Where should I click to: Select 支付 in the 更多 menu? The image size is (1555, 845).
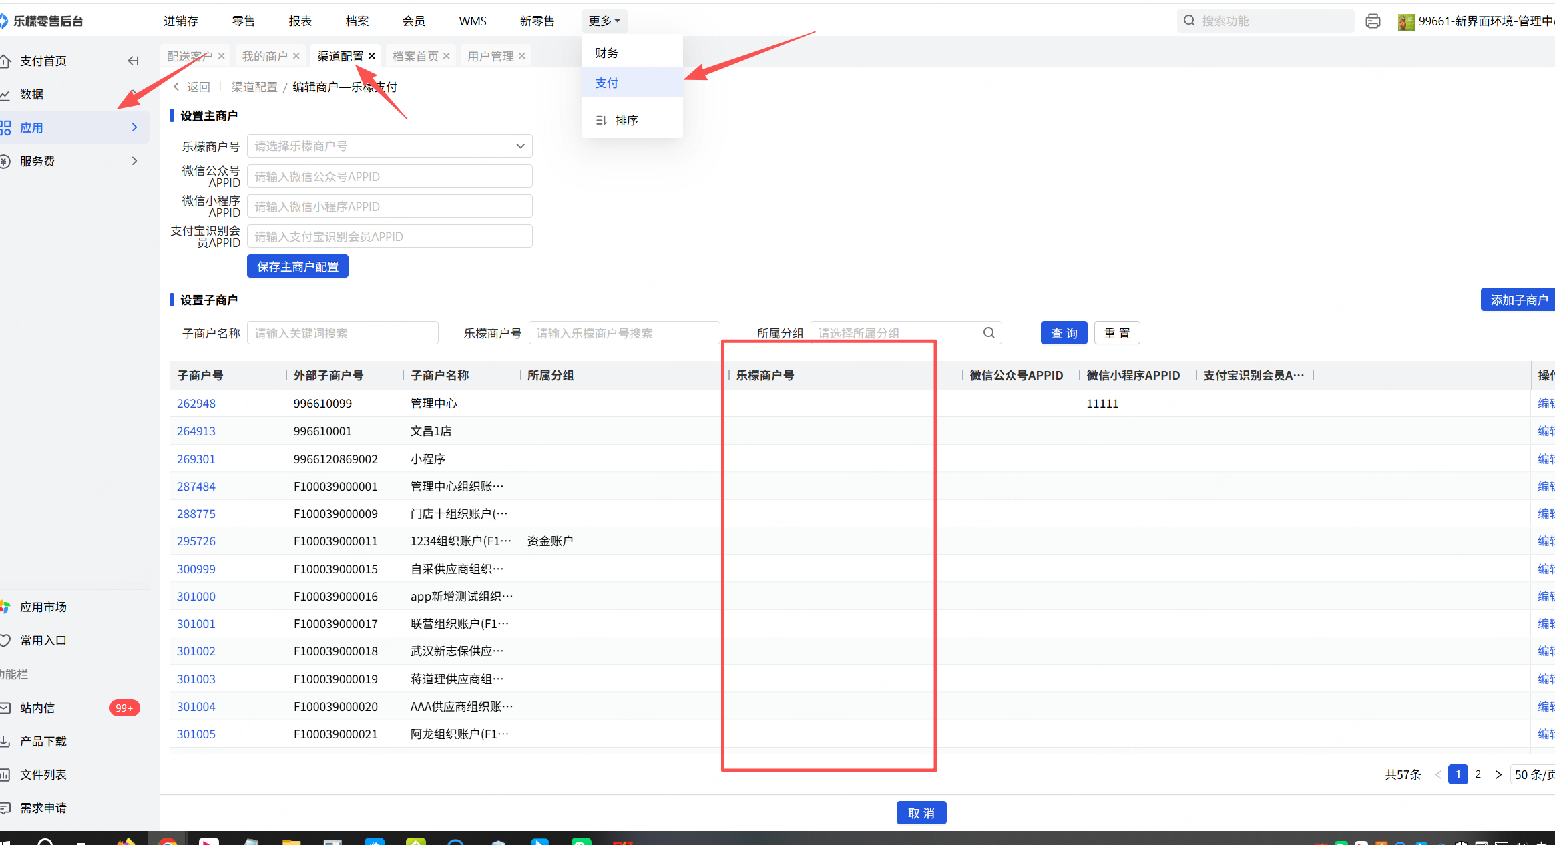pyautogui.click(x=607, y=83)
